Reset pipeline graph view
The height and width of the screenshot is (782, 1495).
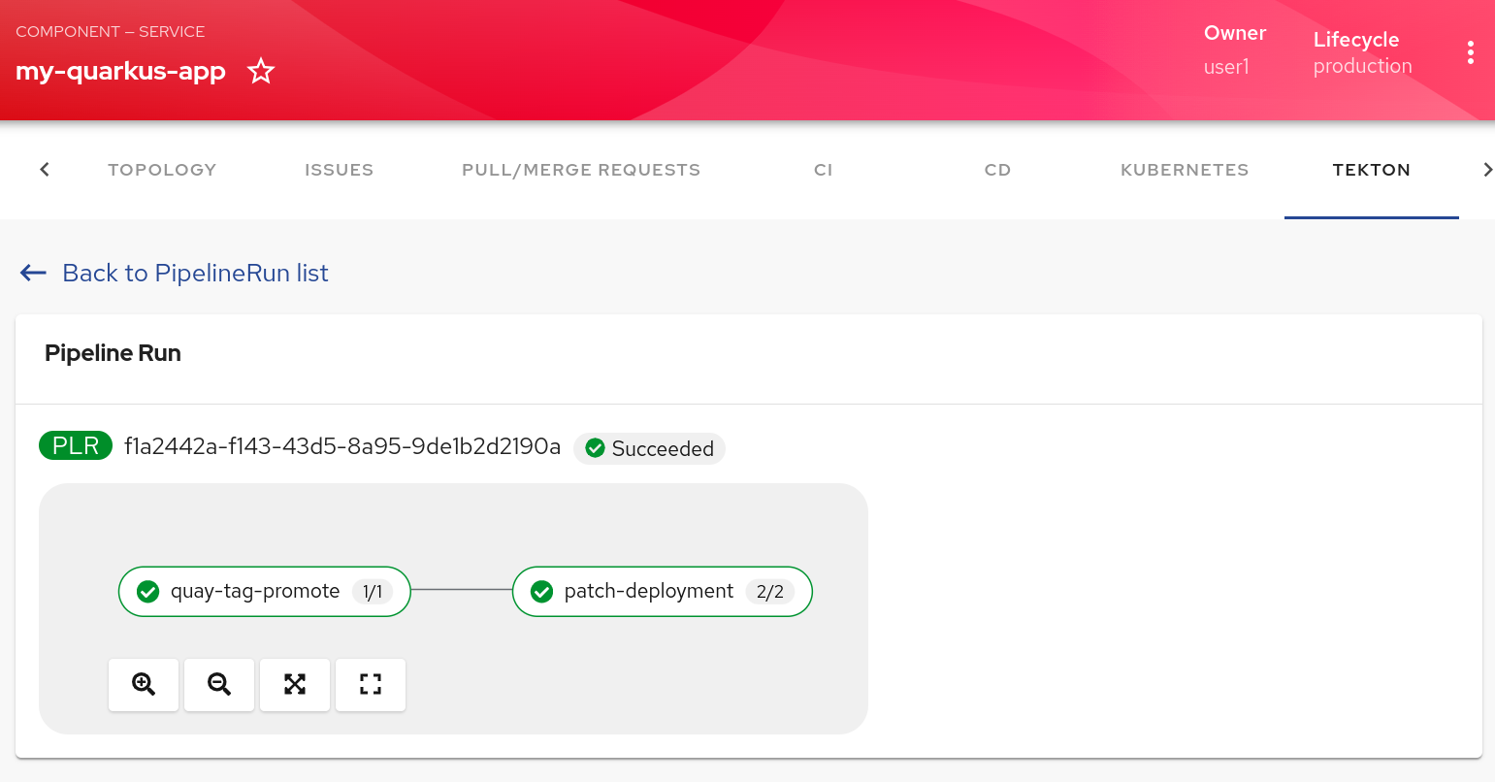pos(371,684)
